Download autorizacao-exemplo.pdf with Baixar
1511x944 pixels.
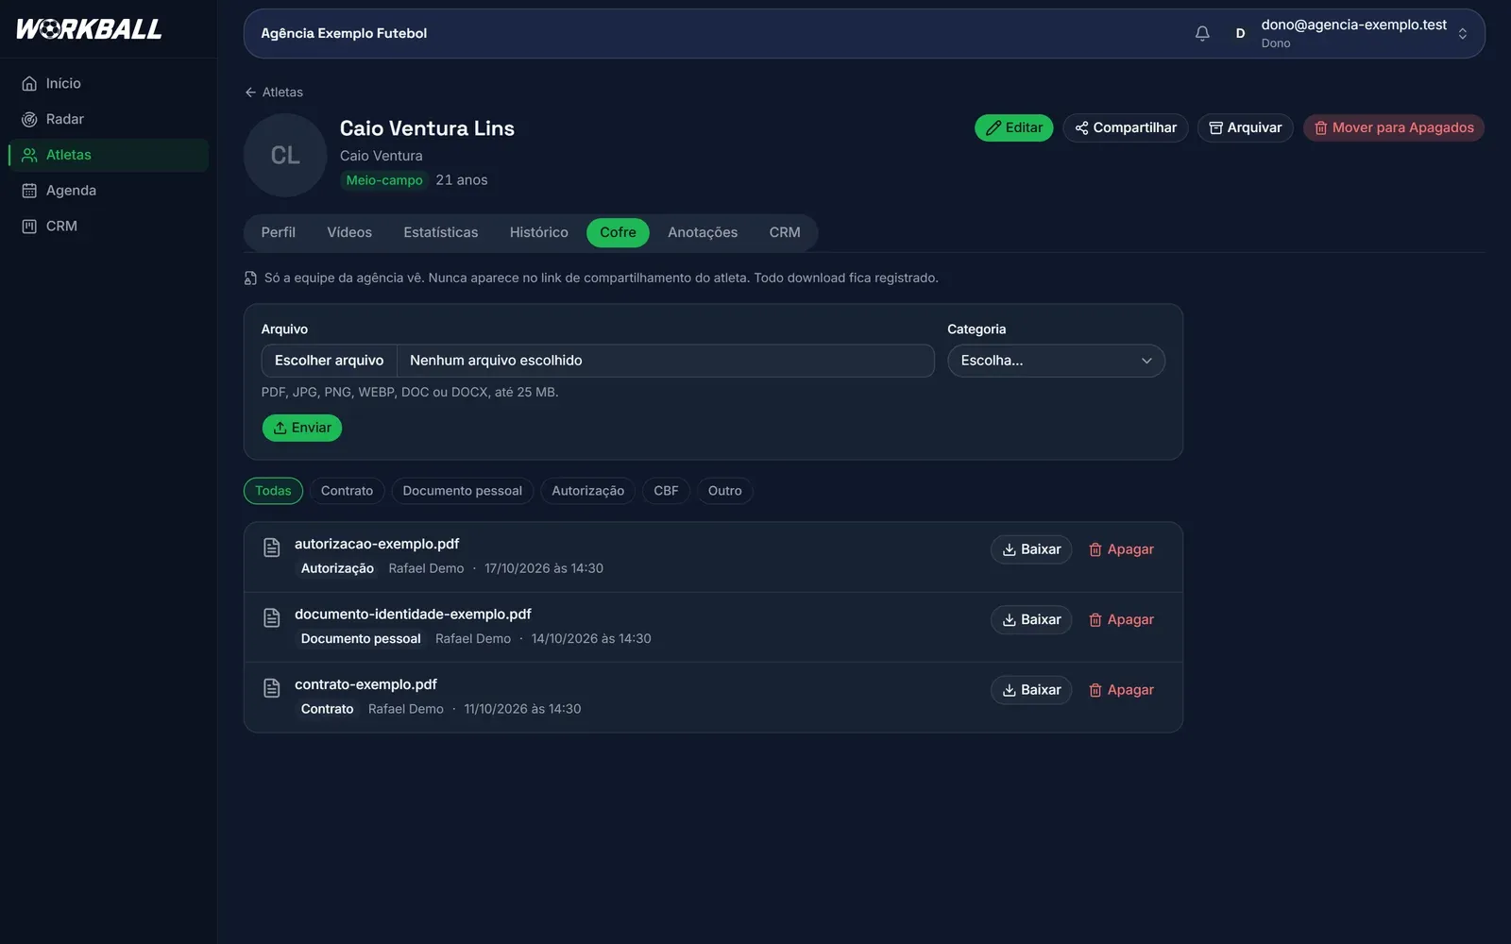[1031, 549]
